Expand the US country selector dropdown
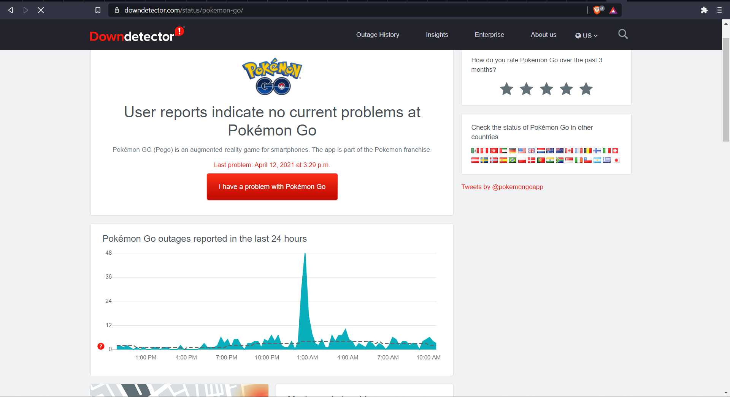 click(x=586, y=35)
